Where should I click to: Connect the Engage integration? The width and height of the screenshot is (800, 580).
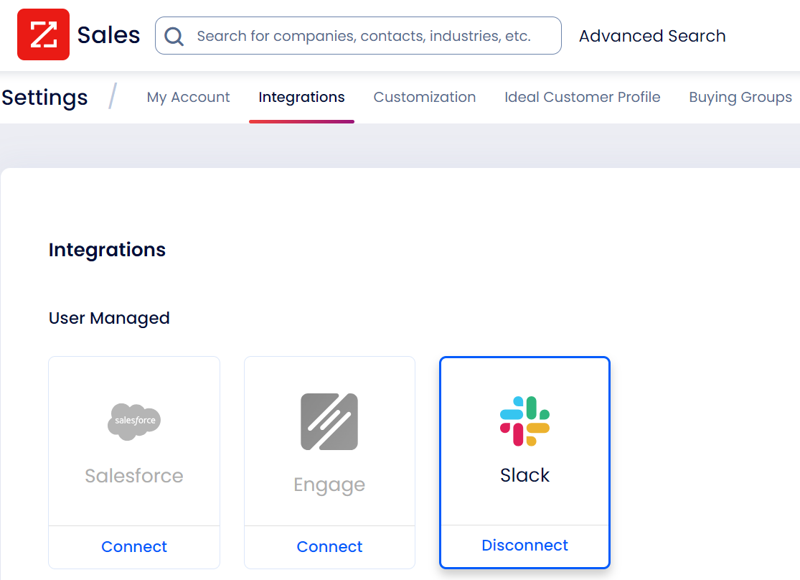(329, 546)
